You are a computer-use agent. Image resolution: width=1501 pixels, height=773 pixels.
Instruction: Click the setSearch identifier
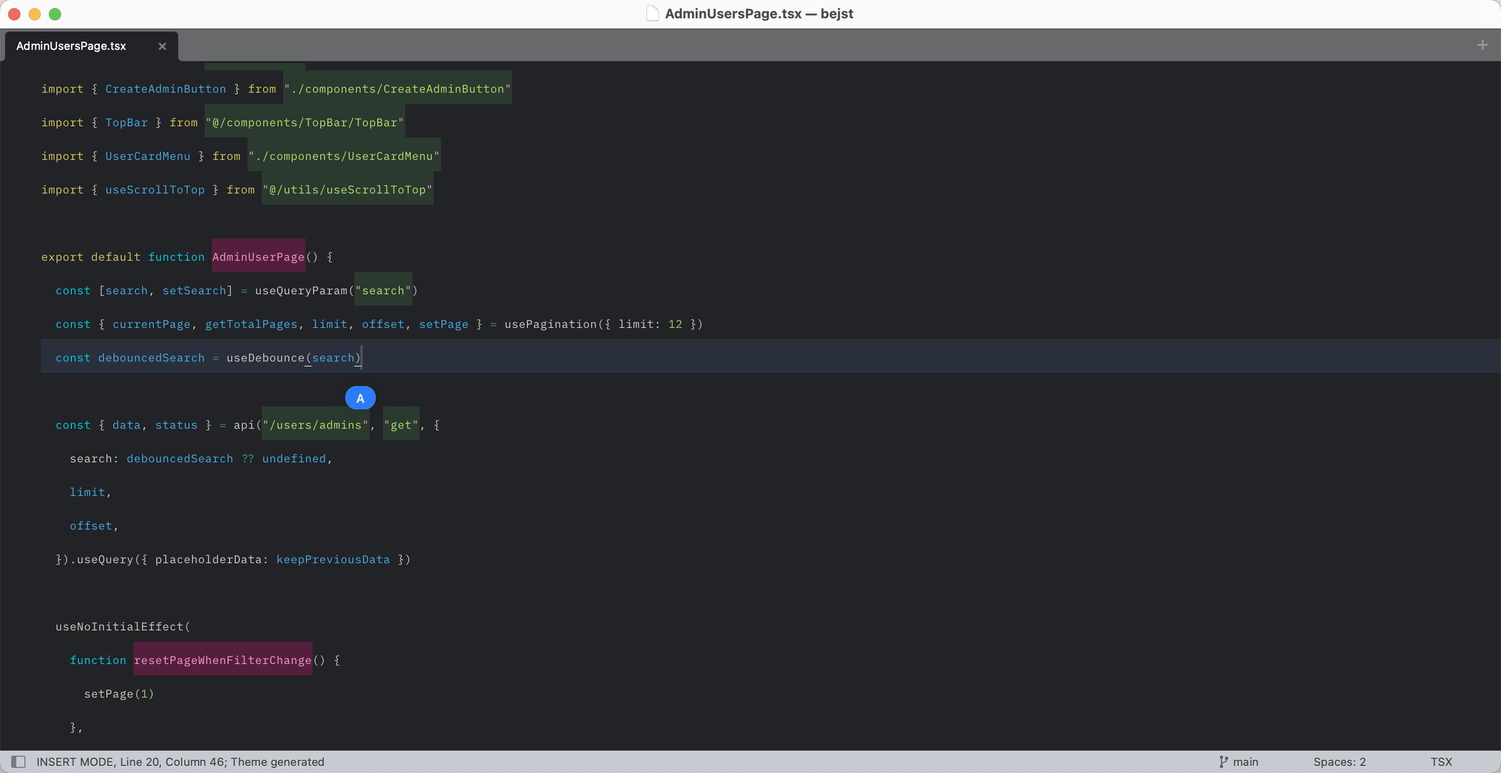tap(194, 290)
